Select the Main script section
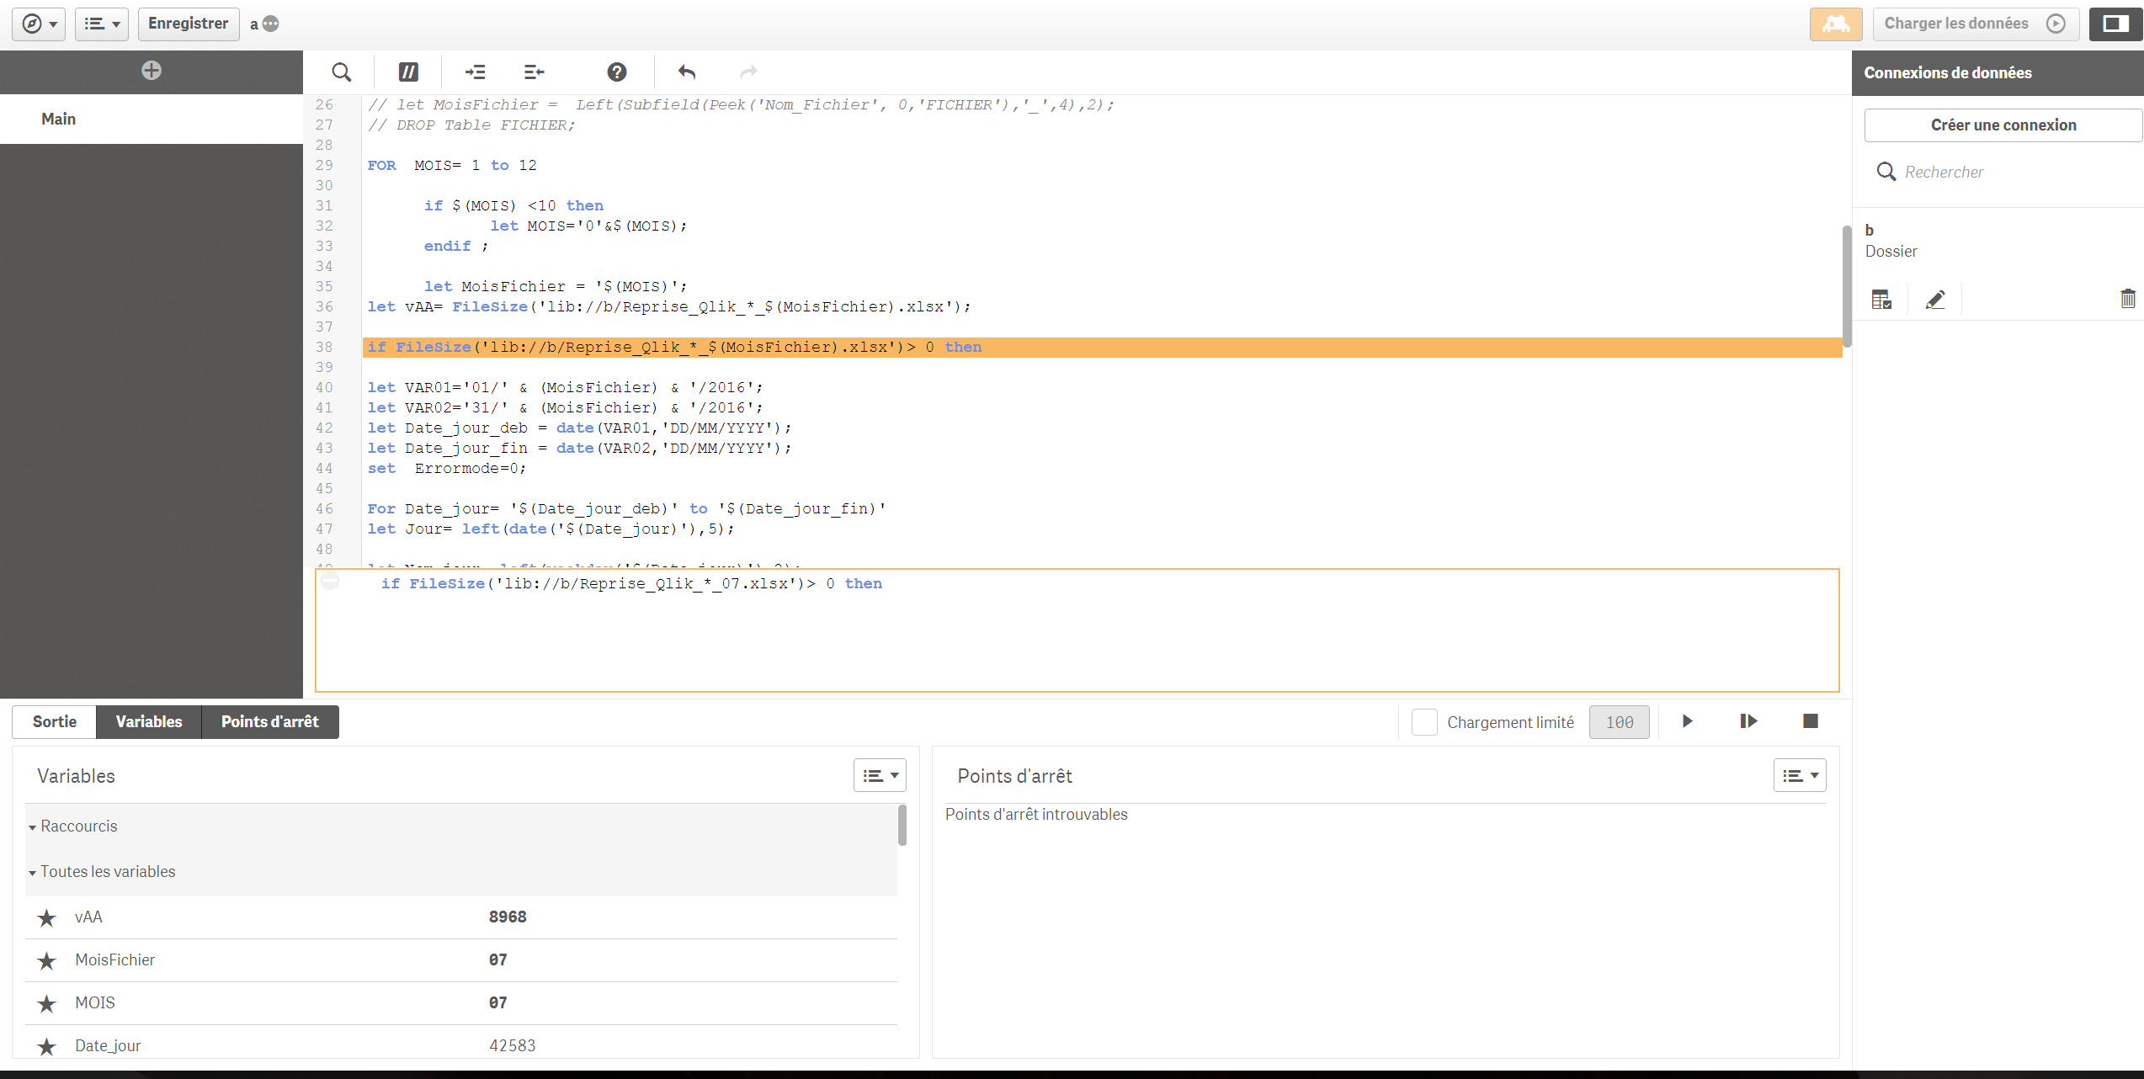Screen dimensions: 2144x1079 (152, 119)
